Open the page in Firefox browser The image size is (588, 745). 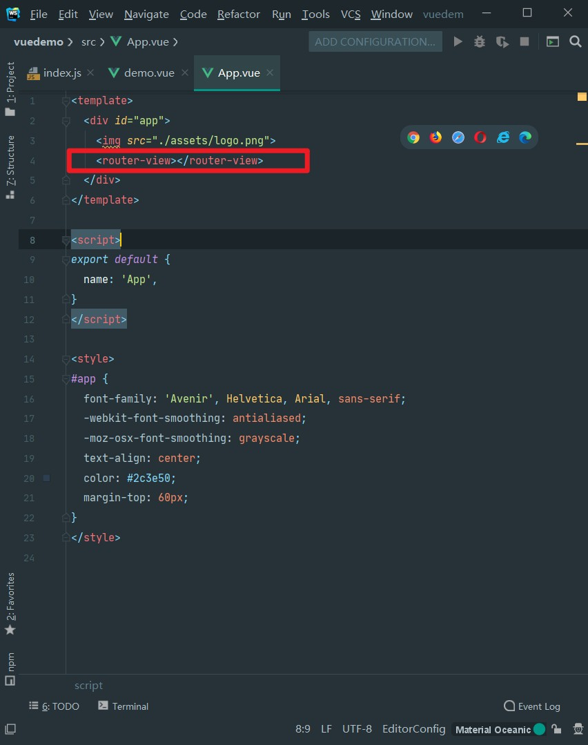click(435, 137)
